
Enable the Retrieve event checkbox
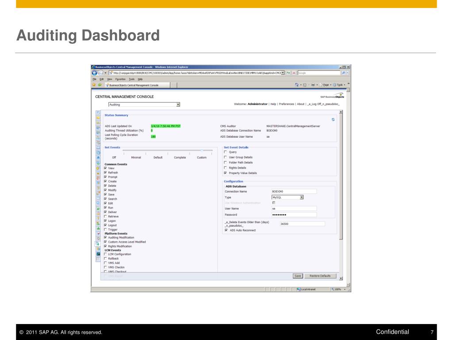(105, 216)
